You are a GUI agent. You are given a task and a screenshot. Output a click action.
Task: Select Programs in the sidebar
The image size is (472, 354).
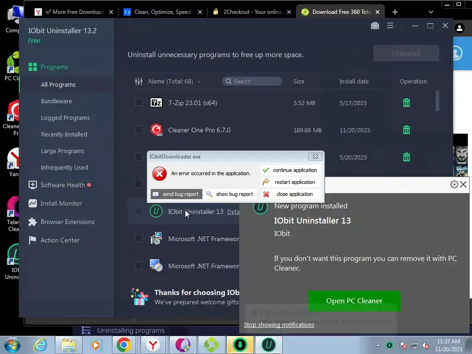(x=54, y=67)
